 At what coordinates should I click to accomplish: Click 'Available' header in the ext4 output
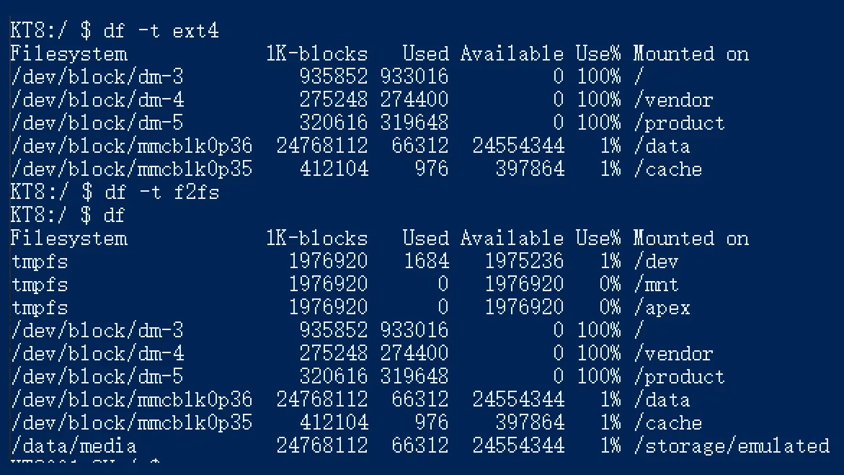coord(512,54)
